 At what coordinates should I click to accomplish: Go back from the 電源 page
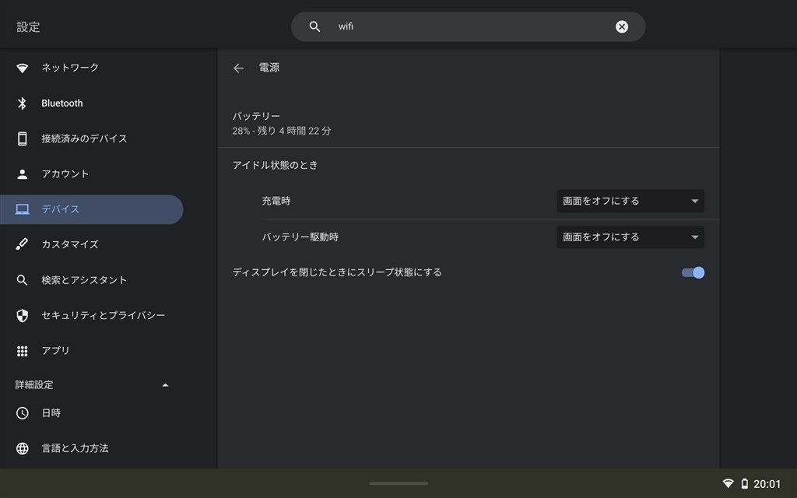(x=238, y=68)
